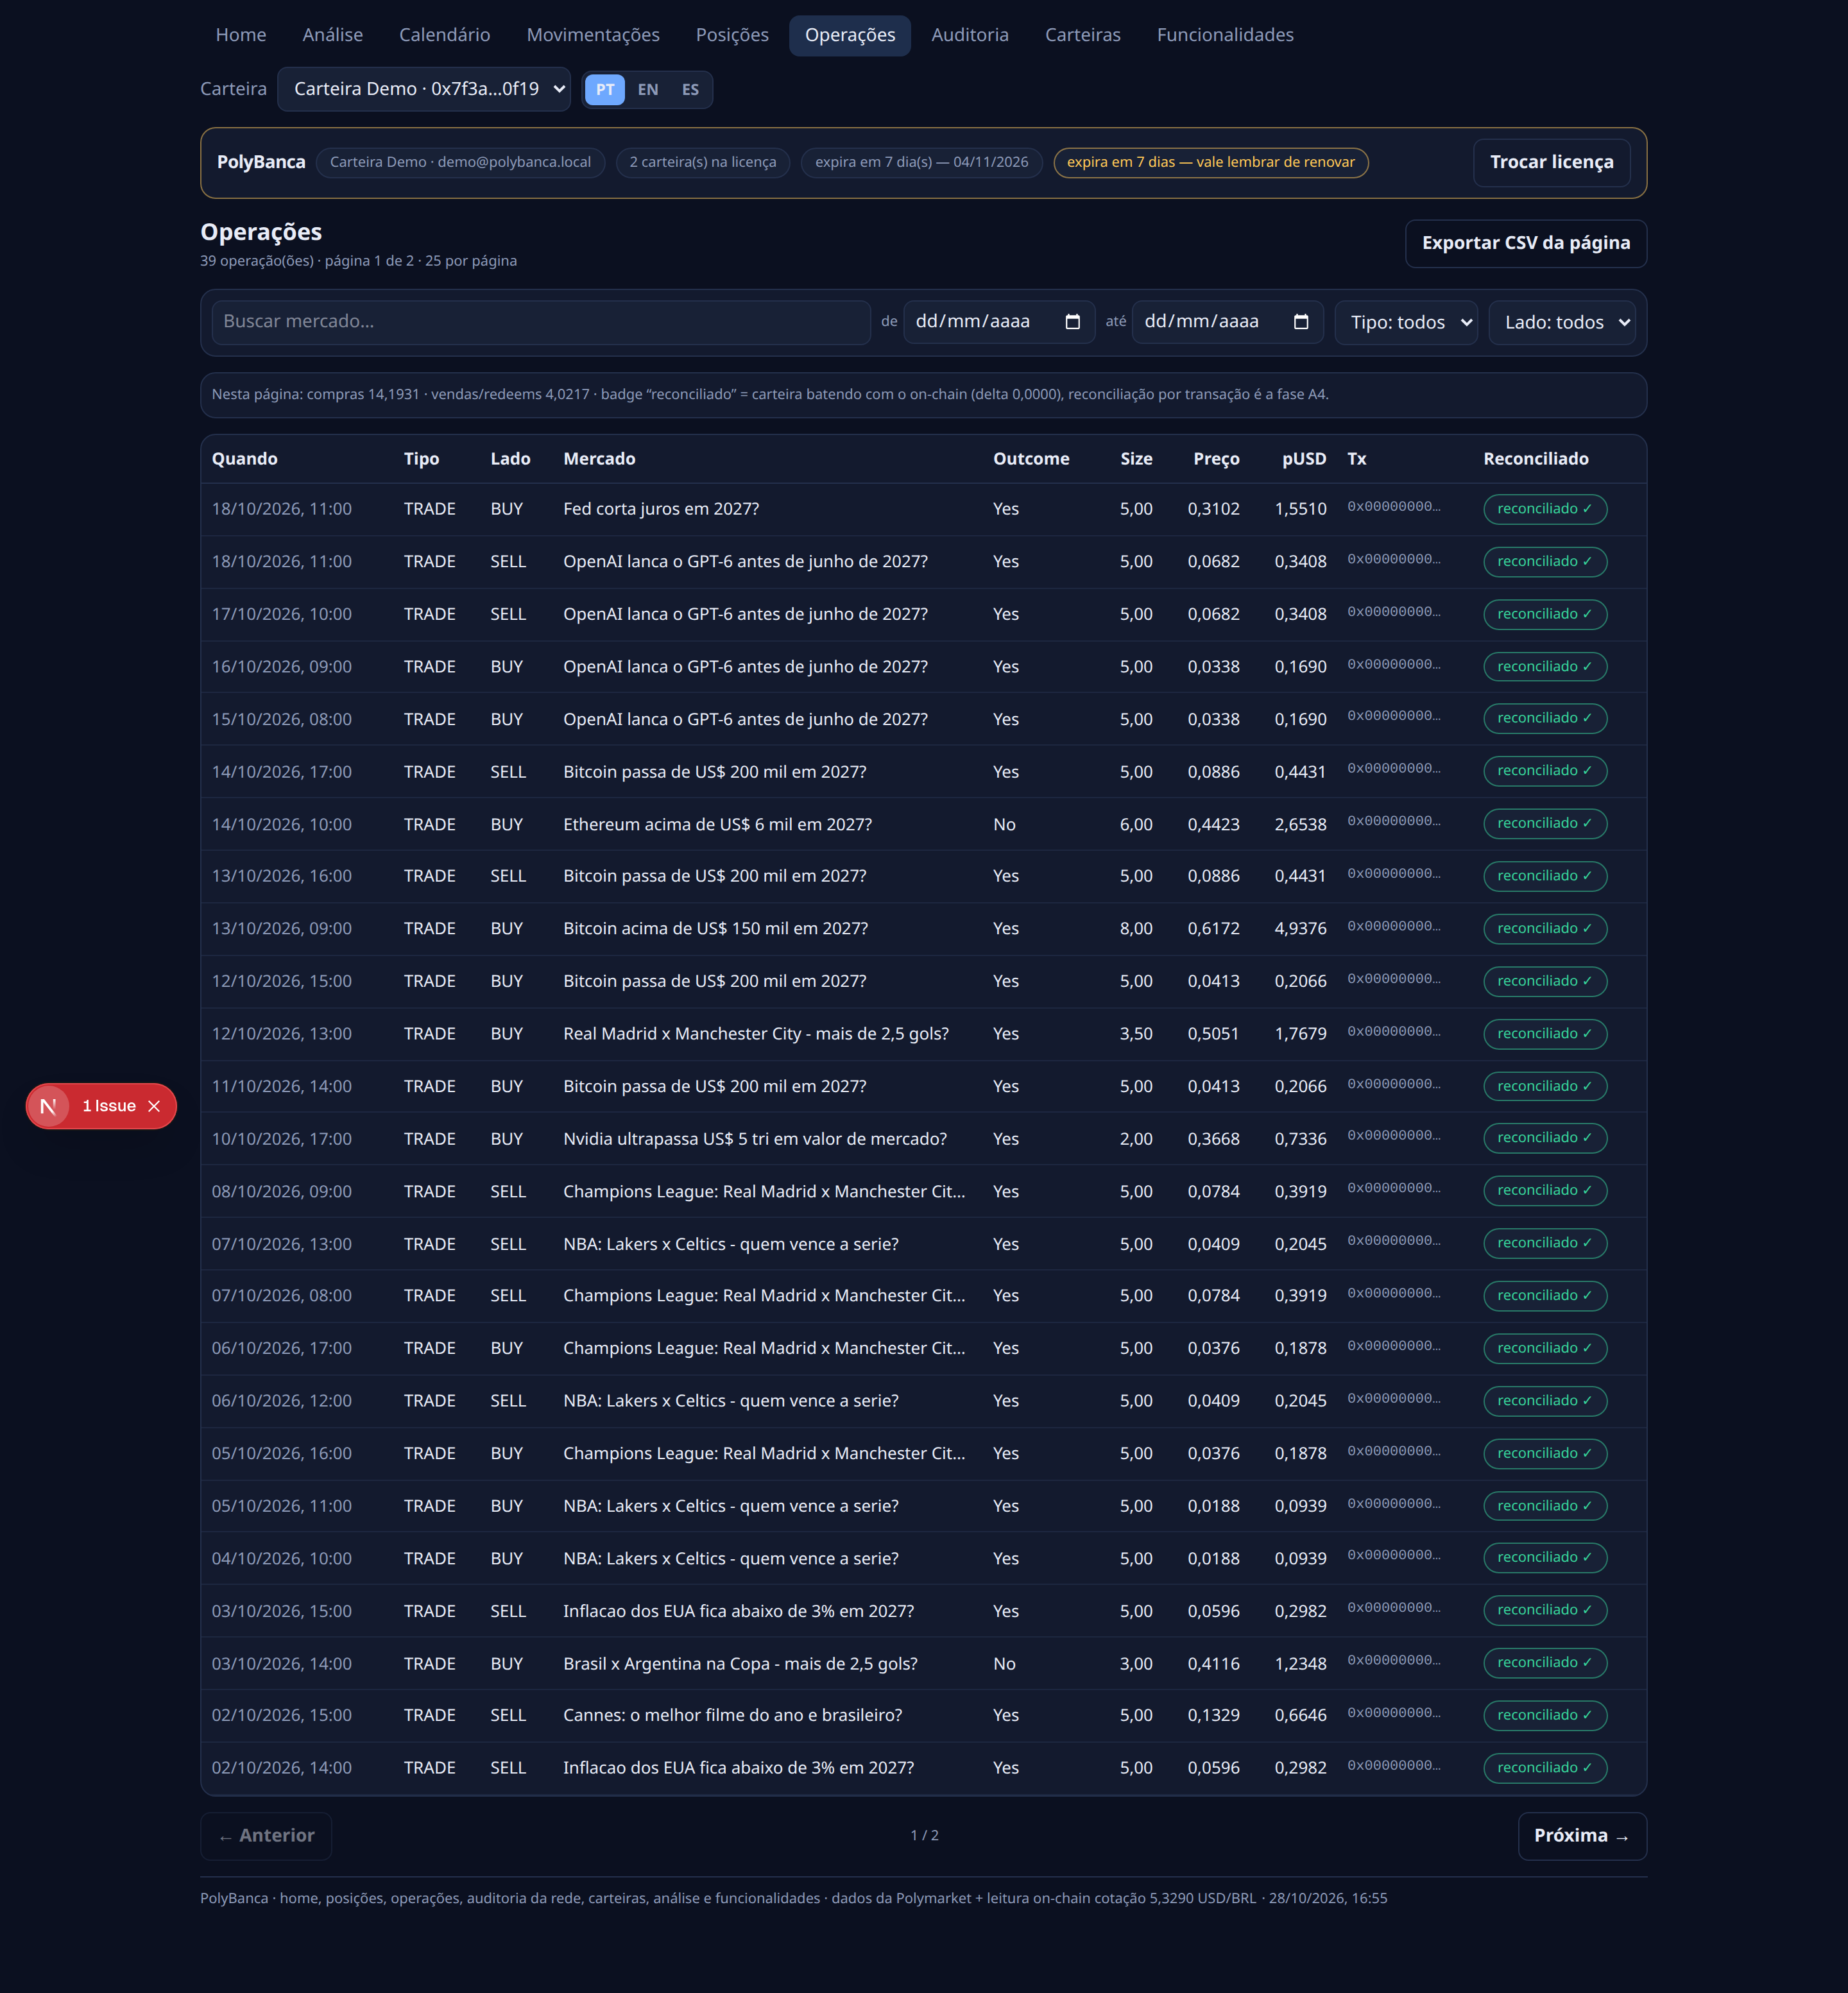
Task: Click the Reconciliado column header
Action: (x=1535, y=459)
